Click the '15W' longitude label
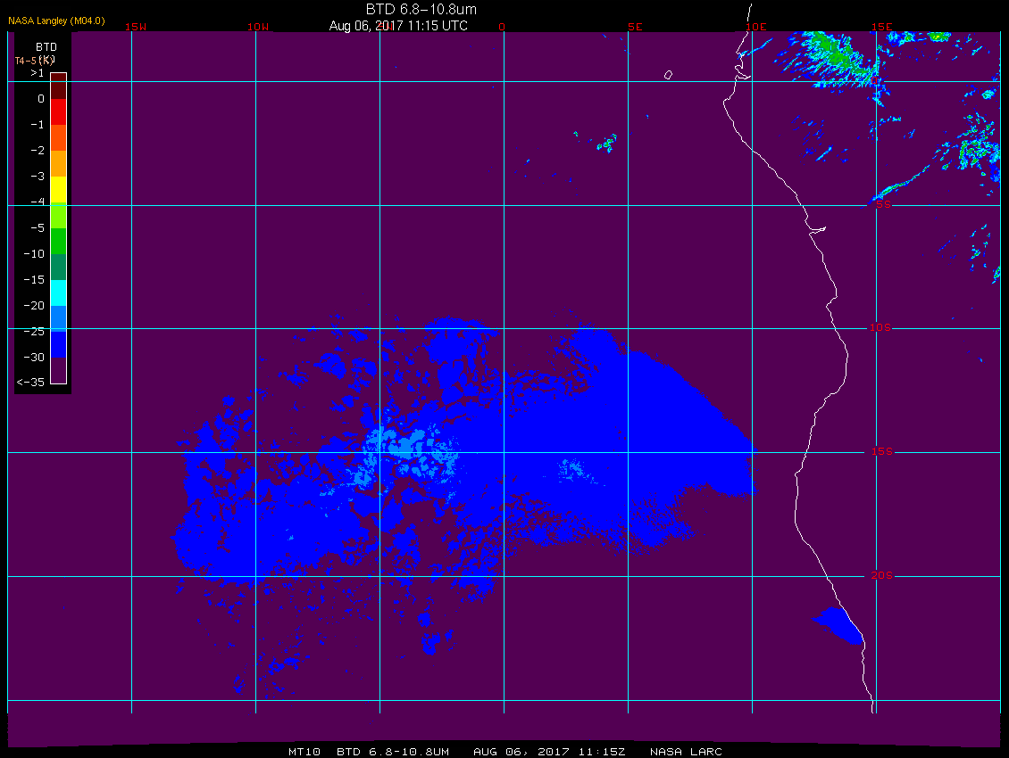This screenshot has width=1009, height=758. click(x=136, y=27)
